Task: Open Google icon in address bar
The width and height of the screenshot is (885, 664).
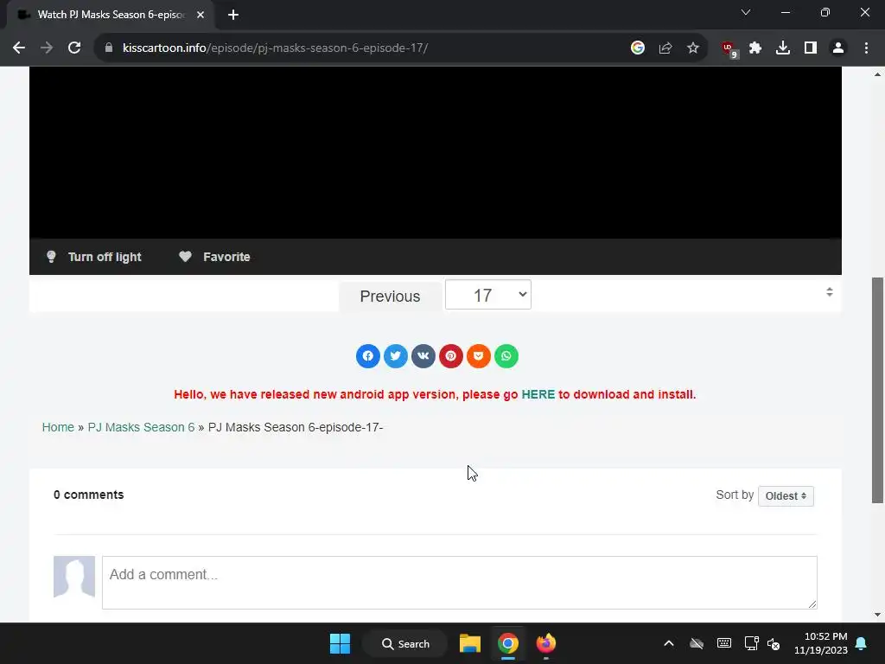Action: click(x=638, y=48)
